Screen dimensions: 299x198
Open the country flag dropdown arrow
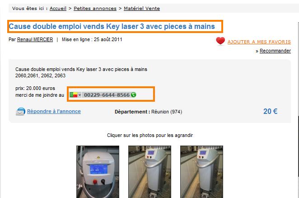tap(79, 95)
